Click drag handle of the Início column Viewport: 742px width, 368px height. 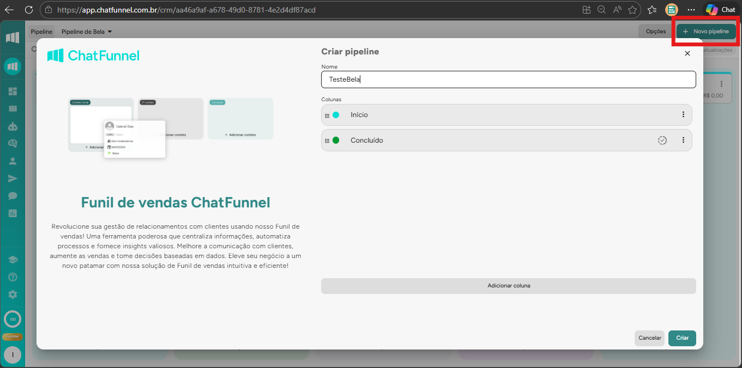click(327, 115)
